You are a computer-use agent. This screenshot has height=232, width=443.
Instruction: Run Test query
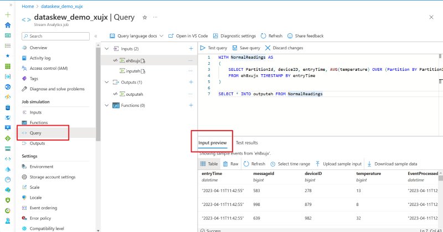click(x=214, y=48)
